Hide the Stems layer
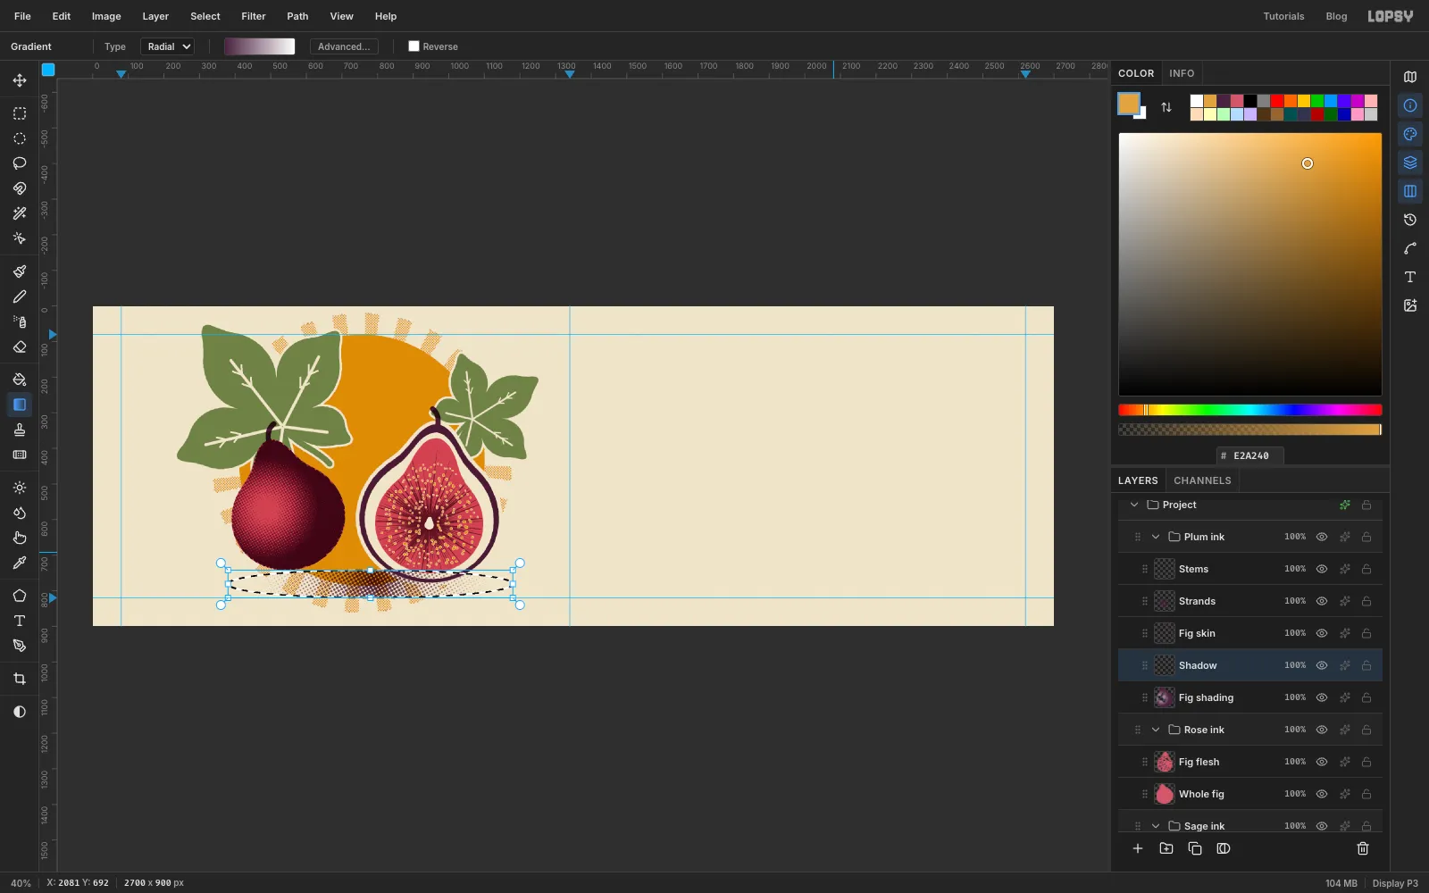 point(1322,569)
